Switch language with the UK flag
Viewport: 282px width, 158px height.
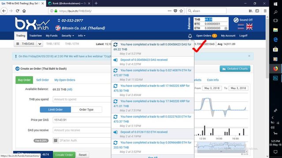249,27
